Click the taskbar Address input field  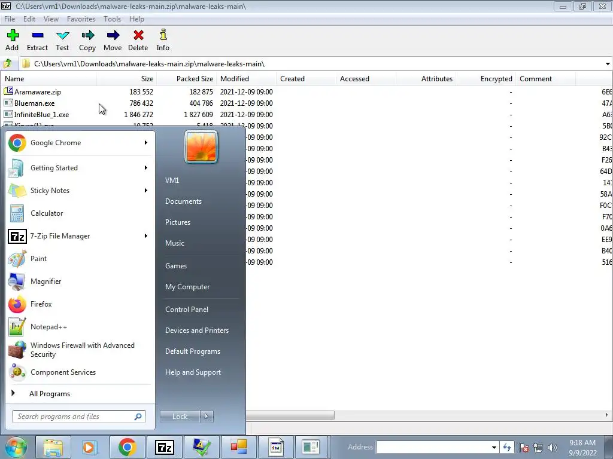433,448
